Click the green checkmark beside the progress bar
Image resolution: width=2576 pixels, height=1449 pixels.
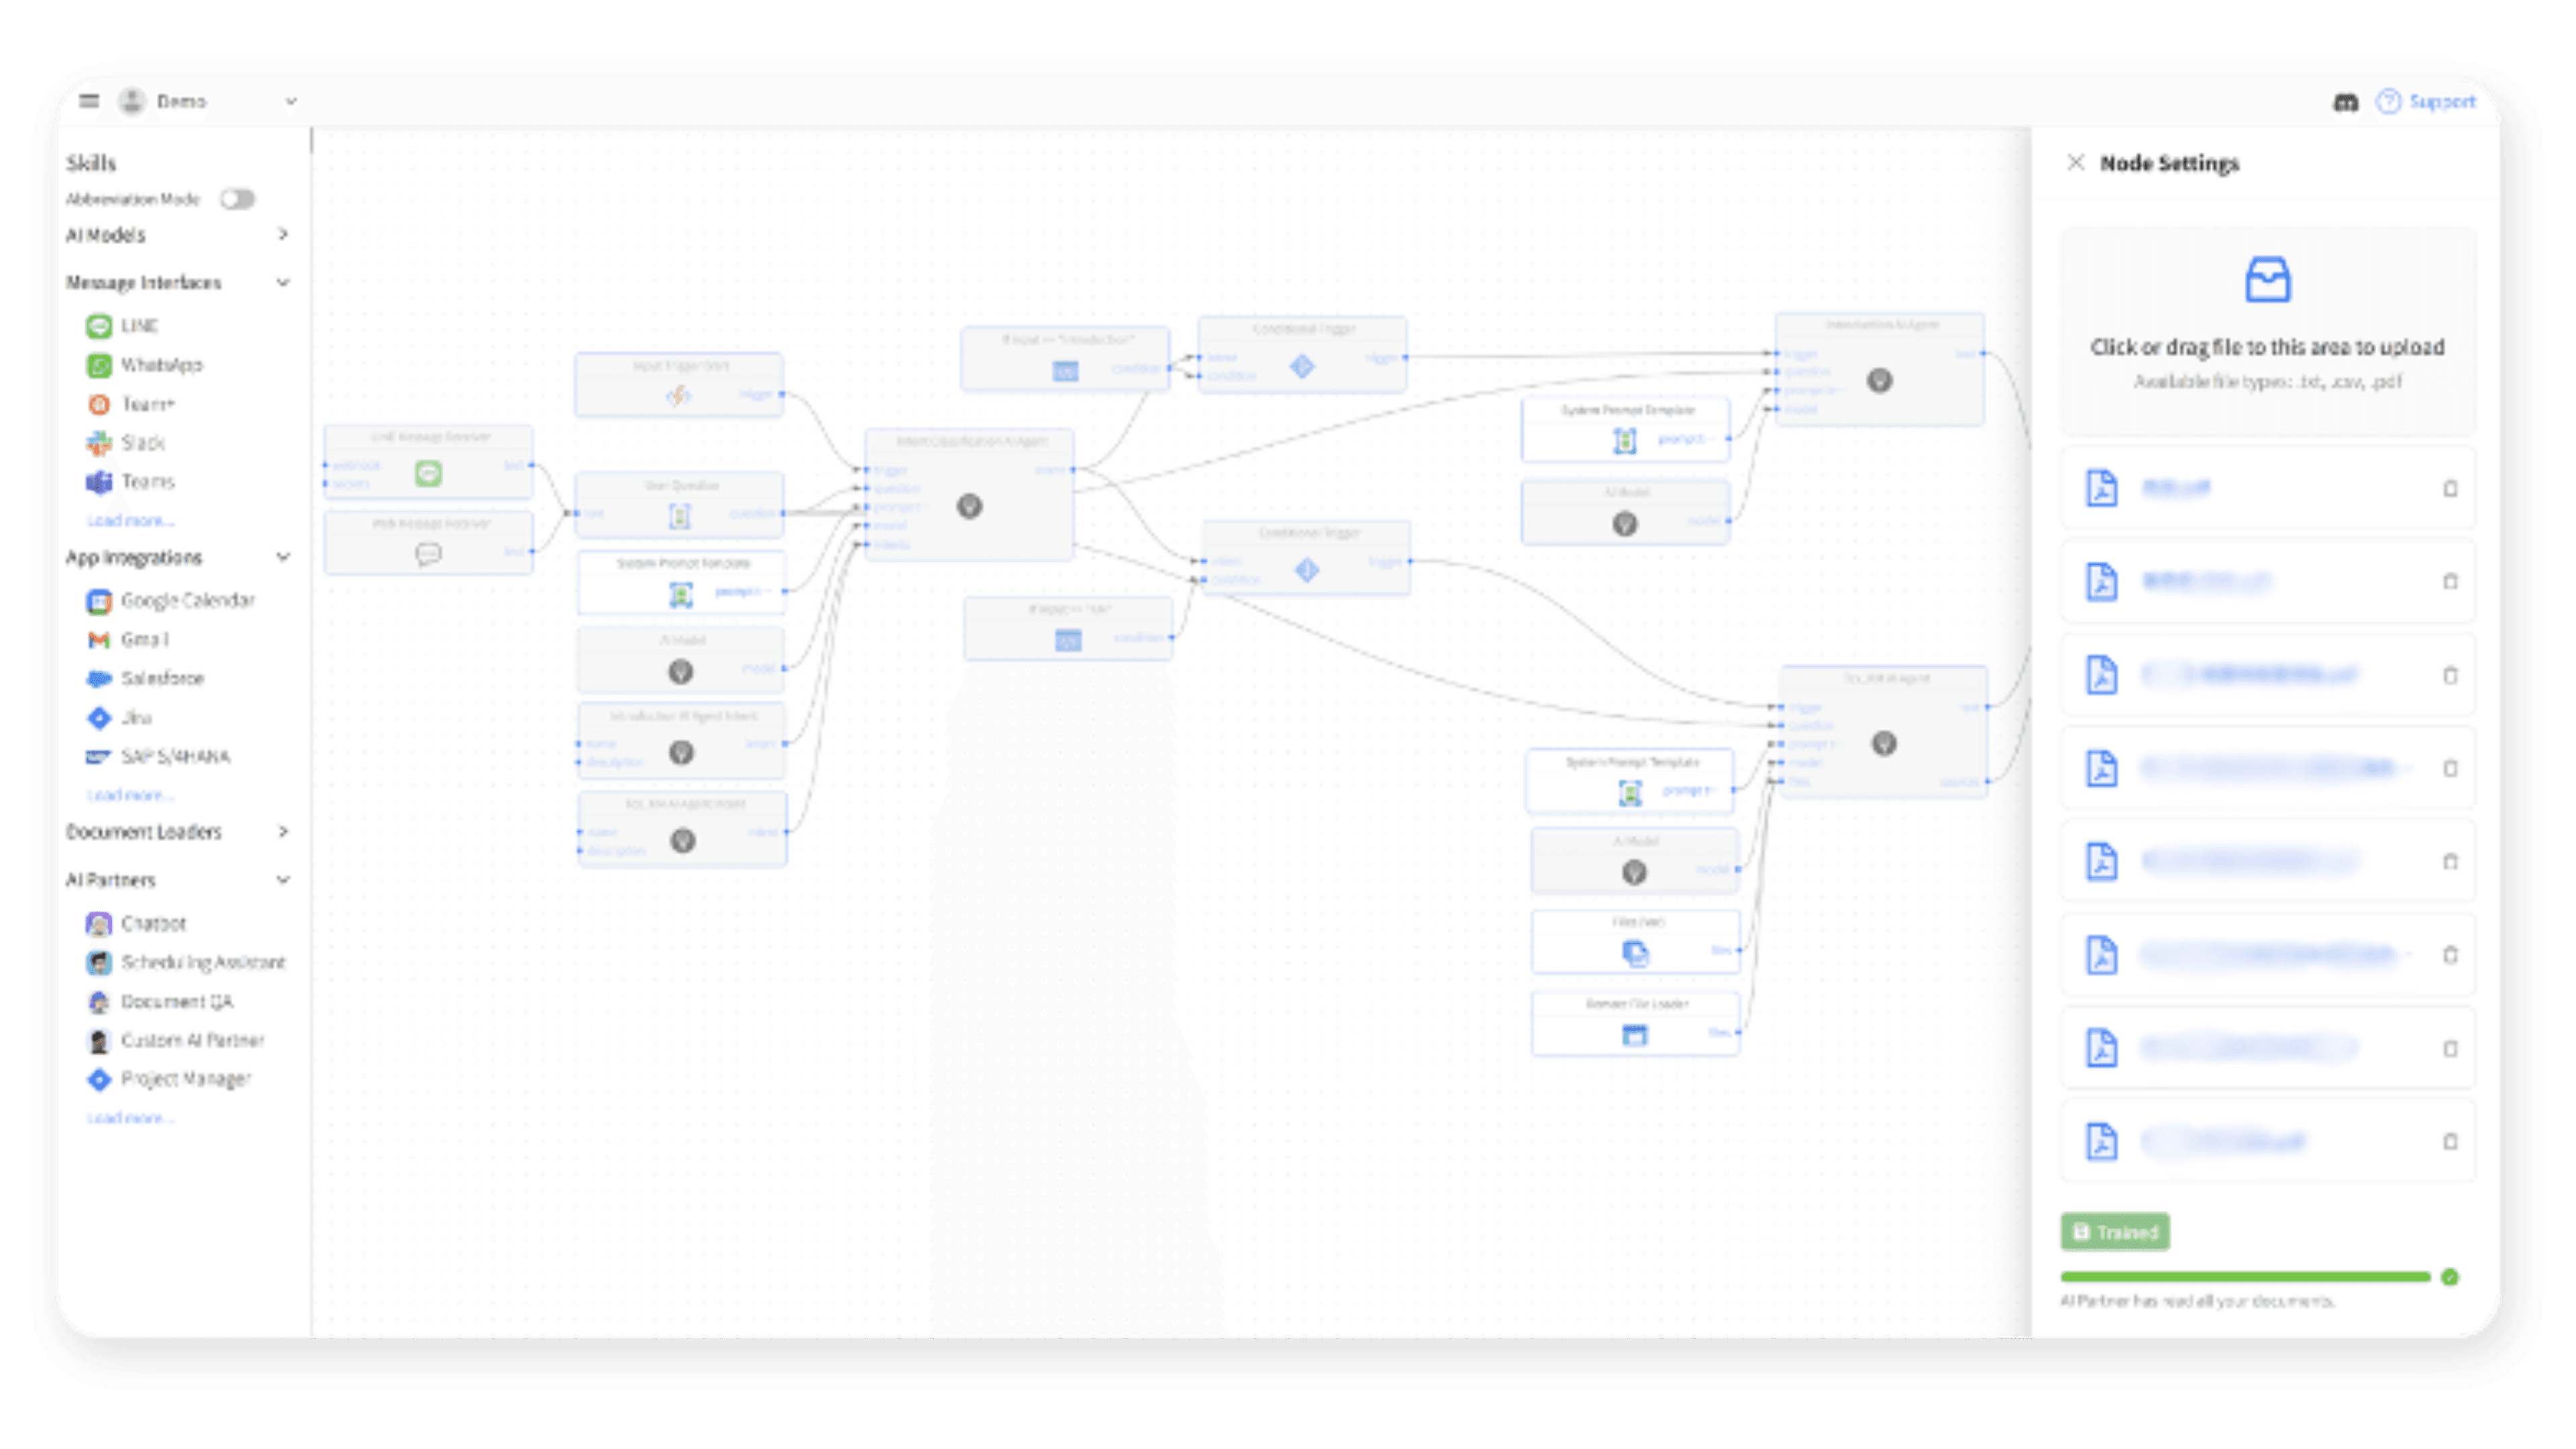click(x=2450, y=1277)
